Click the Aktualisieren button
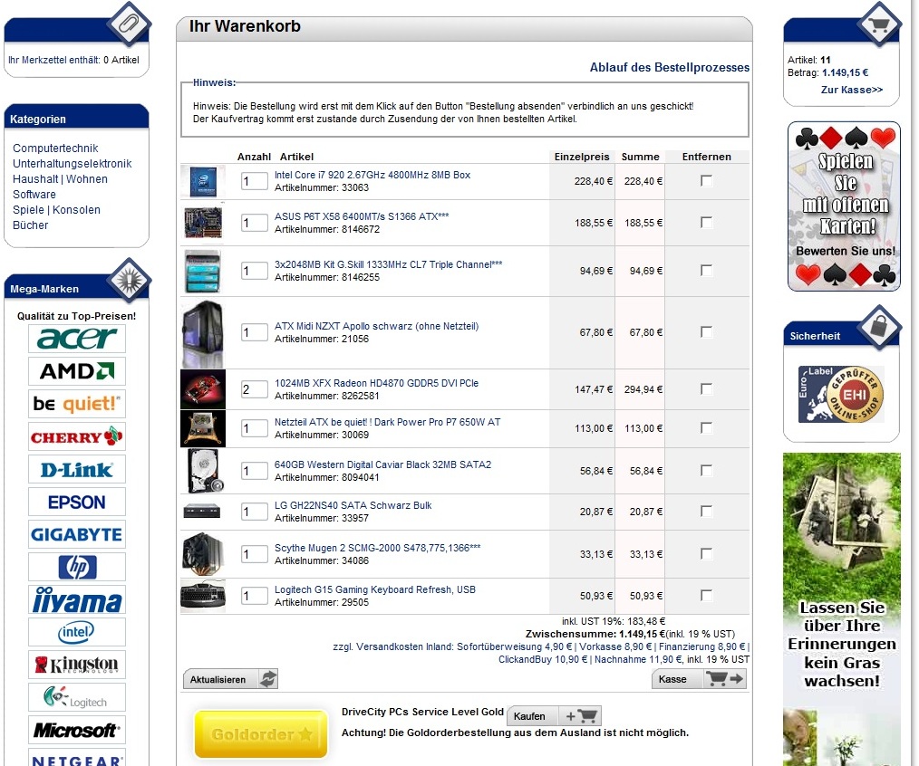The image size is (919, 766). (x=230, y=679)
